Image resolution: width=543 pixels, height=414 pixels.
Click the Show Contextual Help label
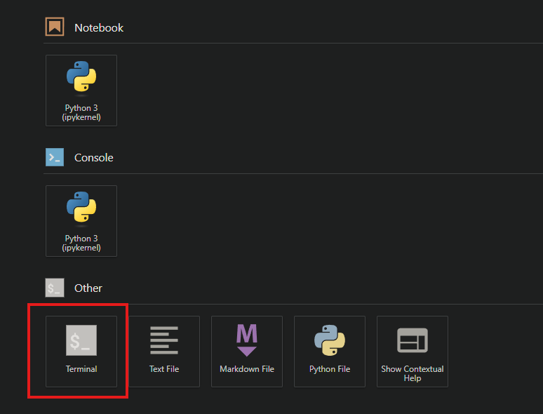(413, 373)
